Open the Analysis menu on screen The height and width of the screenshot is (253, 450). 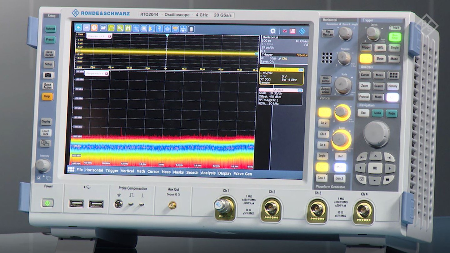208,173
